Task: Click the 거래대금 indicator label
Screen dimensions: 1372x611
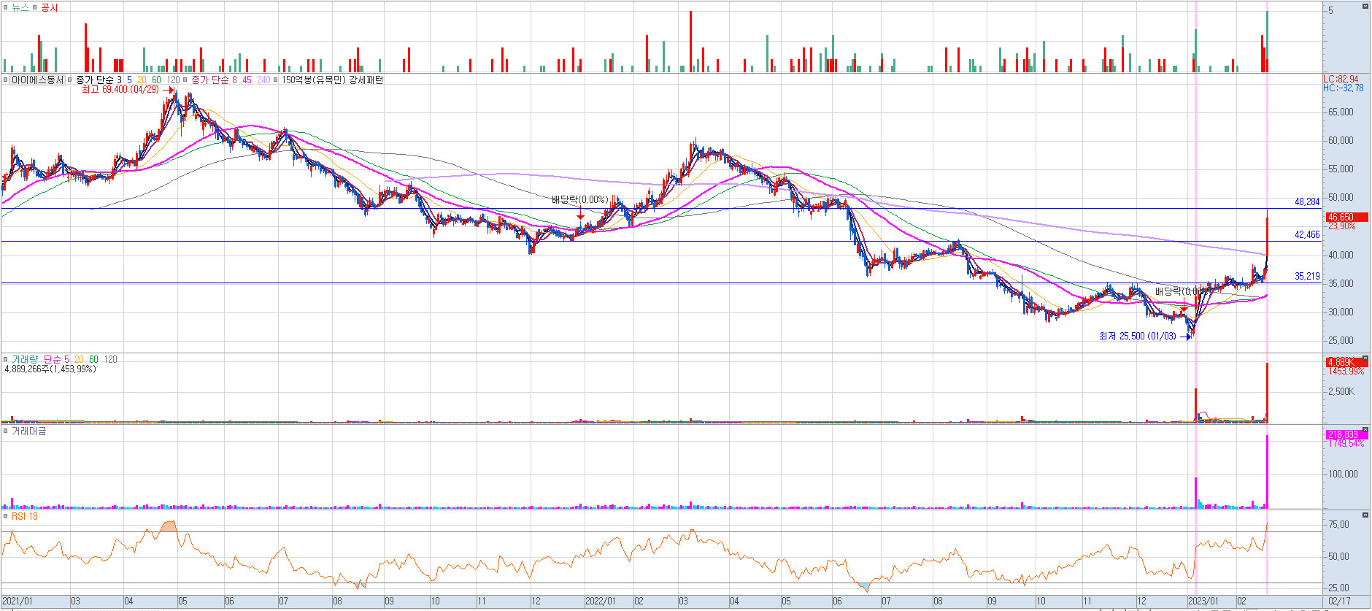Action: (x=28, y=431)
